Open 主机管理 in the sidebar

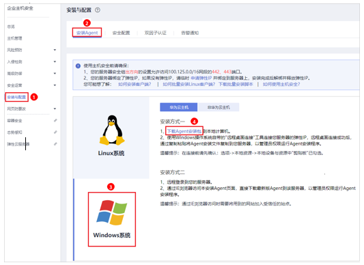pos(14,38)
